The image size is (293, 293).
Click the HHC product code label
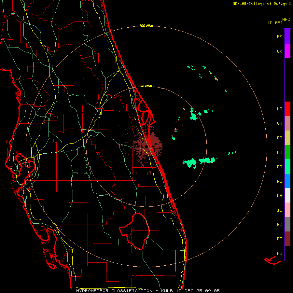pos(286,20)
